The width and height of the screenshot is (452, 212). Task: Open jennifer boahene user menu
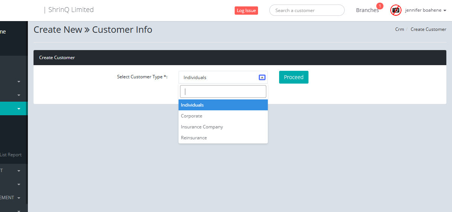tap(426, 11)
